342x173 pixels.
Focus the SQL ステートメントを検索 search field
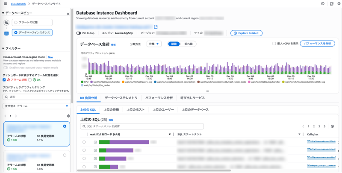tap(142, 126)
